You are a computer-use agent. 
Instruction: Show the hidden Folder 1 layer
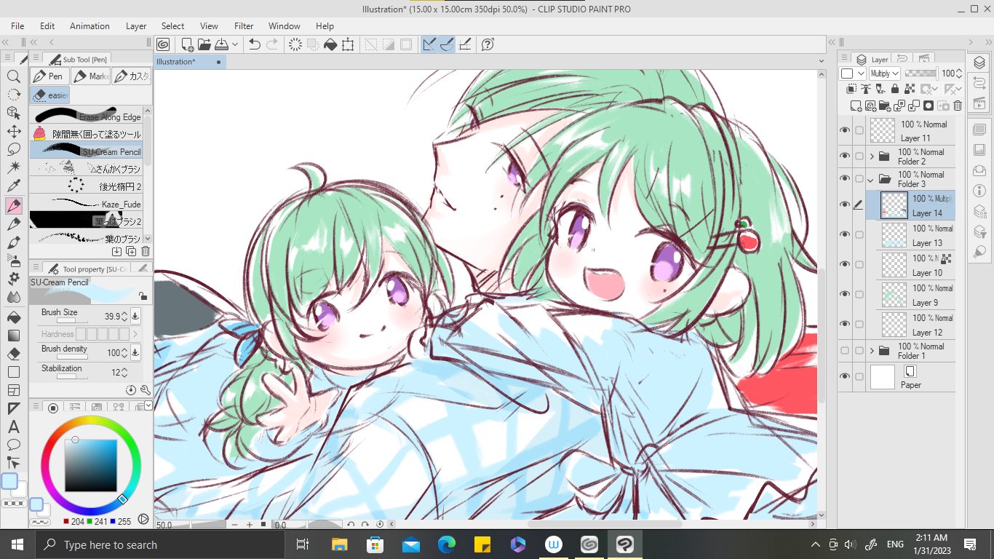[844, 352]
